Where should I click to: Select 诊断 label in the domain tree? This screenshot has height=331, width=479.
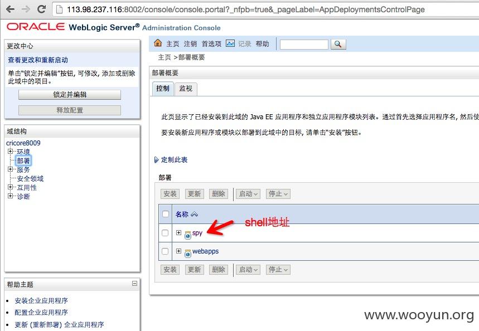tap(23, 196)
